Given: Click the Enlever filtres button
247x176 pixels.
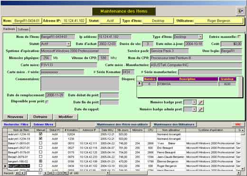Looking at the screenshot, I should tap(43, 124).
